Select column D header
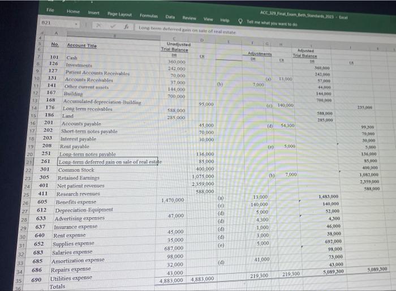 pyautogui.click(x=201, y=40)
